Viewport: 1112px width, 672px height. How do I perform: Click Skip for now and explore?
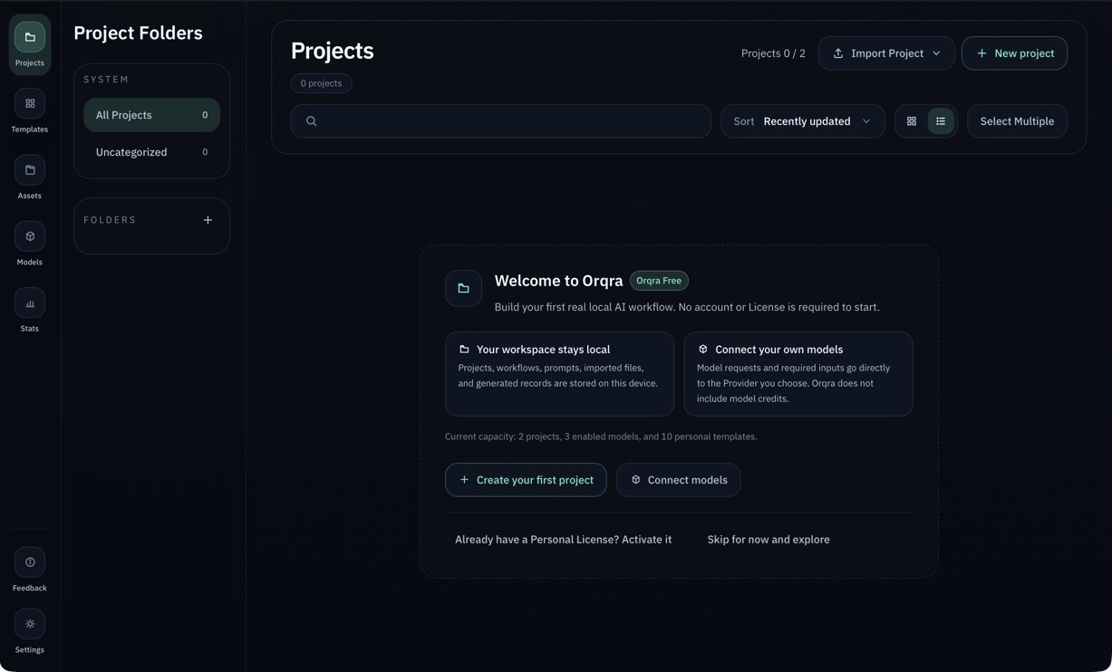tap(769, 540)
